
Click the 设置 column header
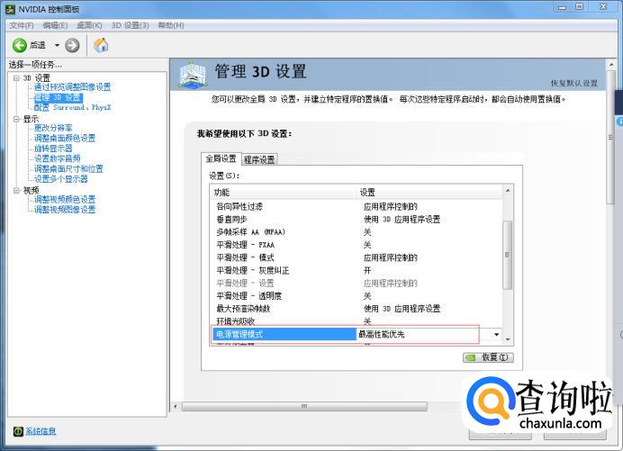429,193
